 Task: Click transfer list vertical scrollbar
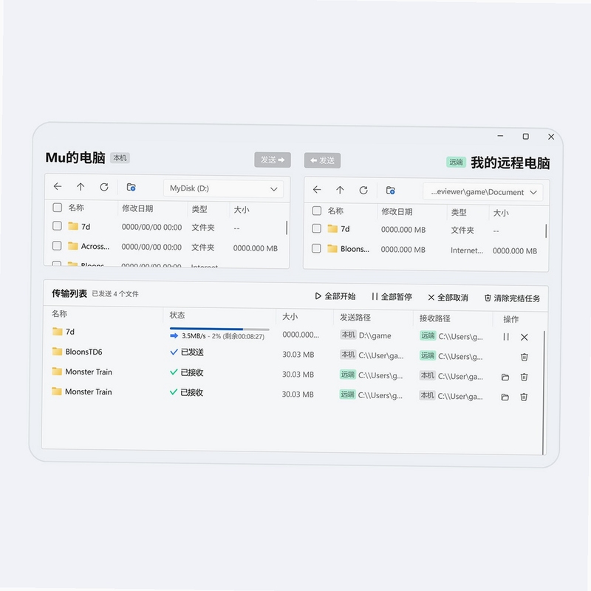click(x=544, y=393)
